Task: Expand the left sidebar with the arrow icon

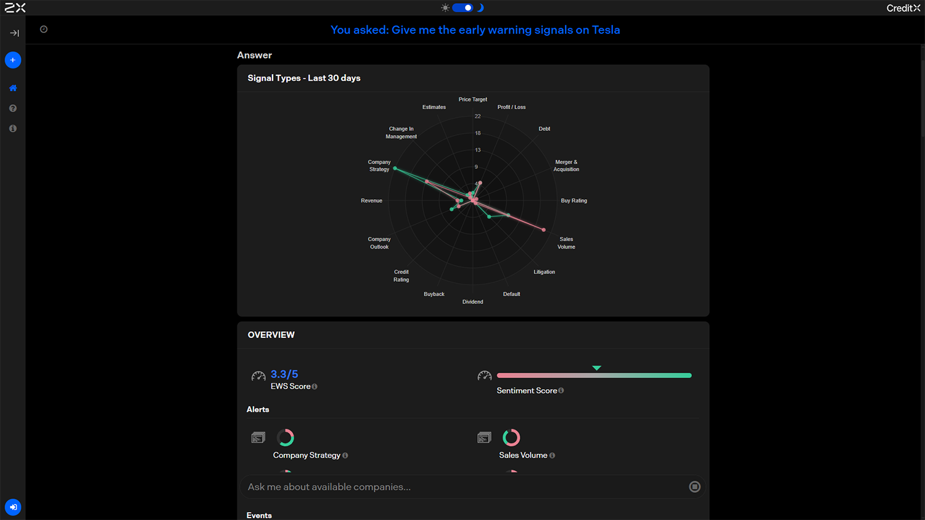Action: pyautogui.click(x=14, y=33)
